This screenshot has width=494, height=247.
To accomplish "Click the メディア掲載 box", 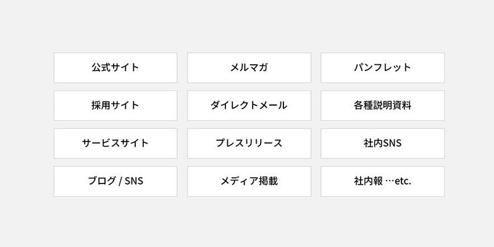I will pos(249,182).
